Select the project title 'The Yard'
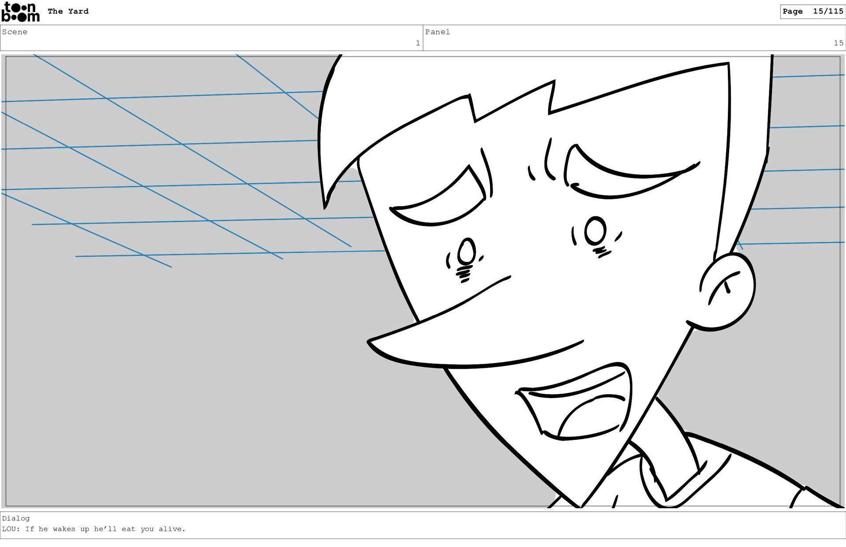 click(68, 11)
